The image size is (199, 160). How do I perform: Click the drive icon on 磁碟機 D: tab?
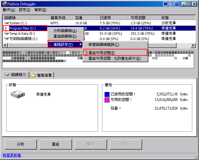(7, 75)
